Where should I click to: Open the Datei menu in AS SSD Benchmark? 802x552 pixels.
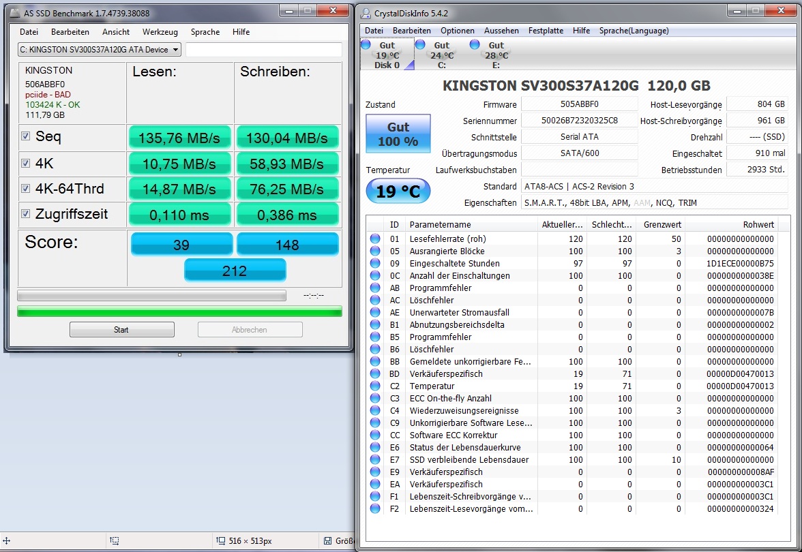coord(29,31)
